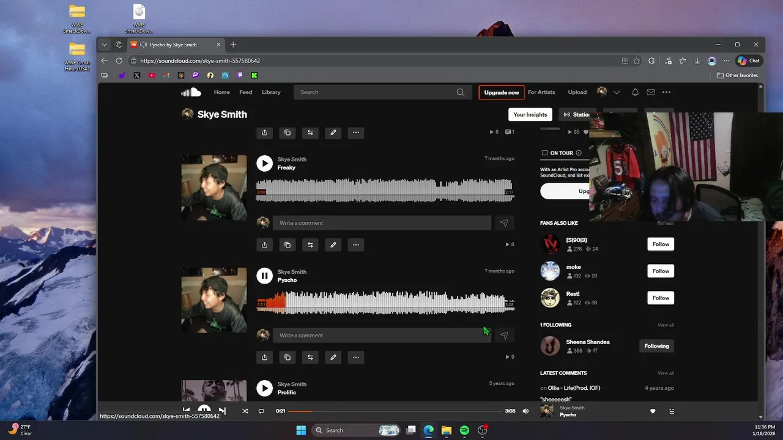
Task: Open X bookmark in favorites bar
Action: click(136, 76)
